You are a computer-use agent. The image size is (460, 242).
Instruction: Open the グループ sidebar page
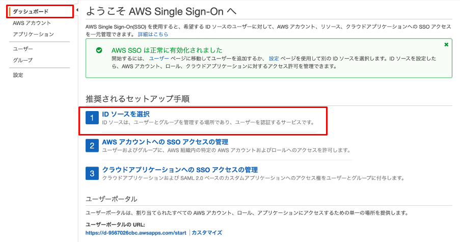(22, 60)
